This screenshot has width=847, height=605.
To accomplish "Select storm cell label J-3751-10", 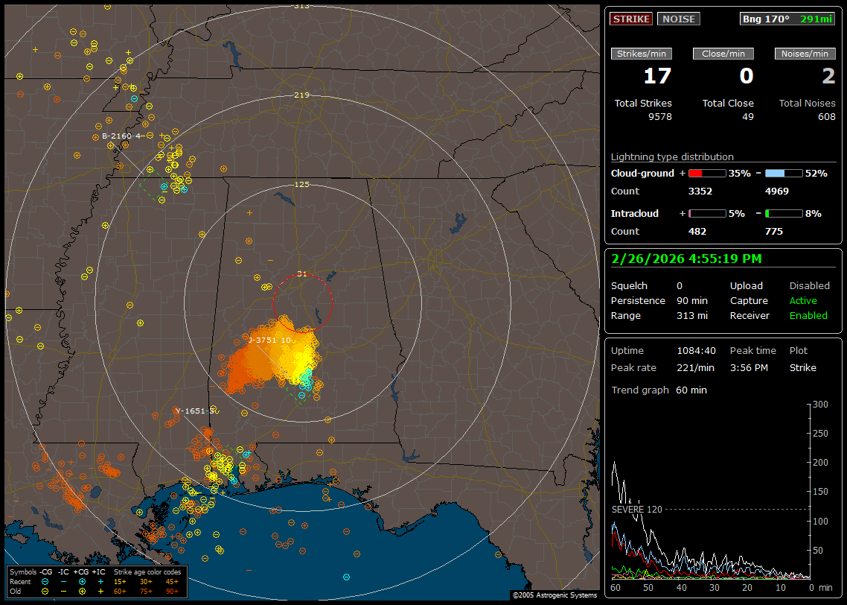I will [269, 340].
